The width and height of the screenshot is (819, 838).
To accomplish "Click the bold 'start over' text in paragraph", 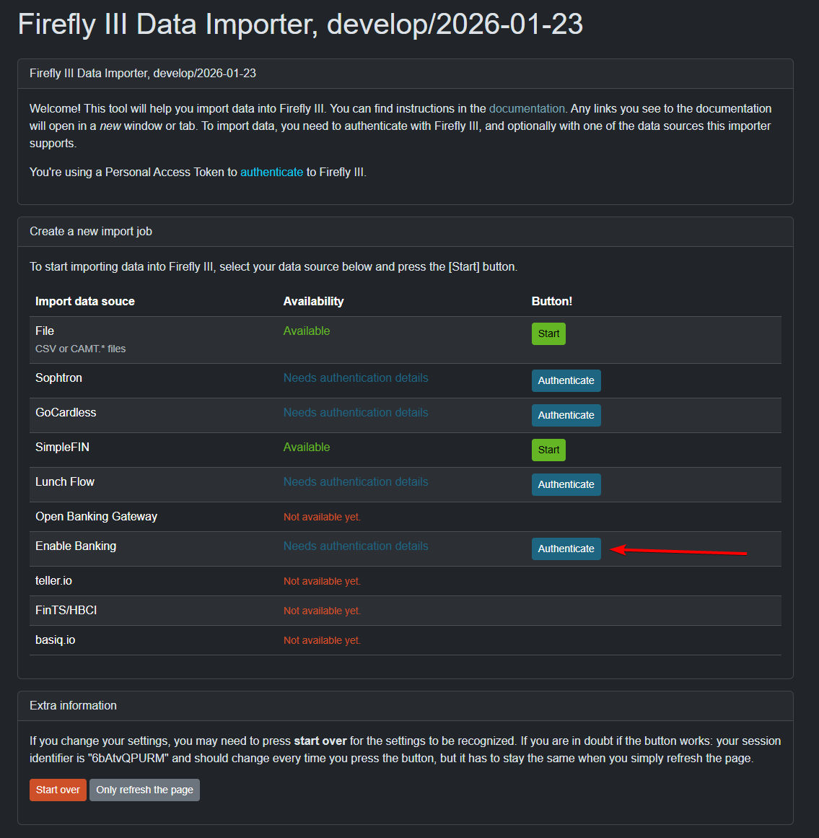I will [320, 741].
